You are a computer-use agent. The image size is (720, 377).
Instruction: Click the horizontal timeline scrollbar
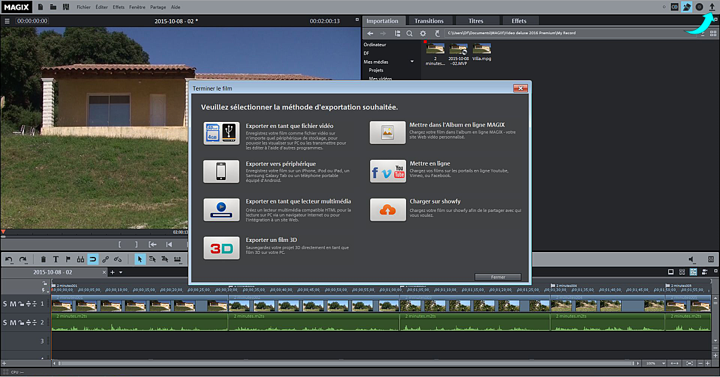coord(348,363)
